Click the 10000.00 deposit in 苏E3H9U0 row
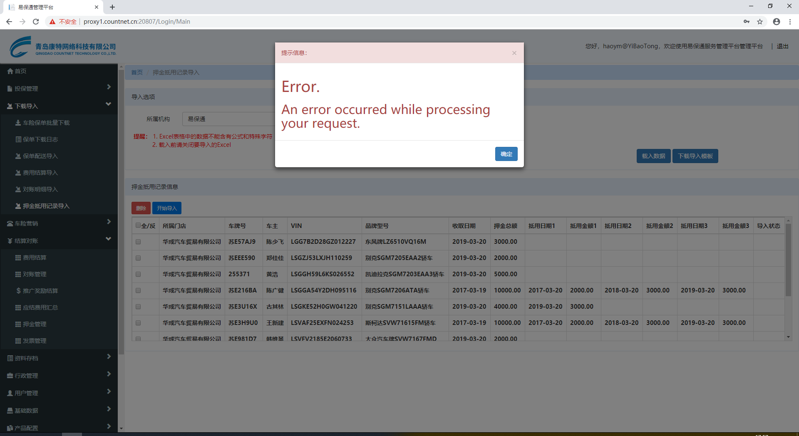Viewport: 799px width, 436px height. tap(507, 323)
